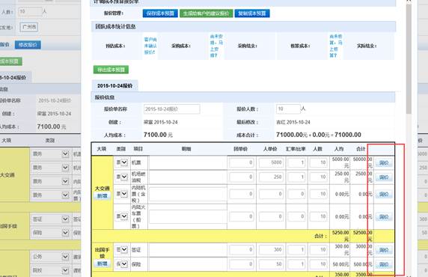Click 新增 button under 出国手续
Image resolution: width=428 pixels, height=277 pixels.
click(x=103, y=264)
